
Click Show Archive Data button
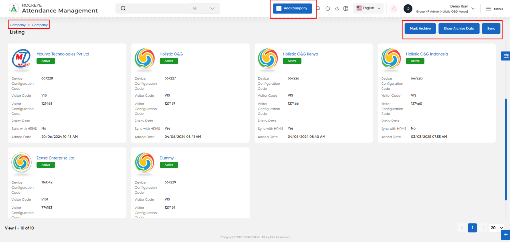pyautogui.click(x=459, y=28)
